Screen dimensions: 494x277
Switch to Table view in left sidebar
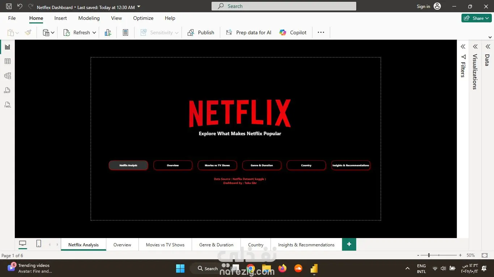(7, 61)
